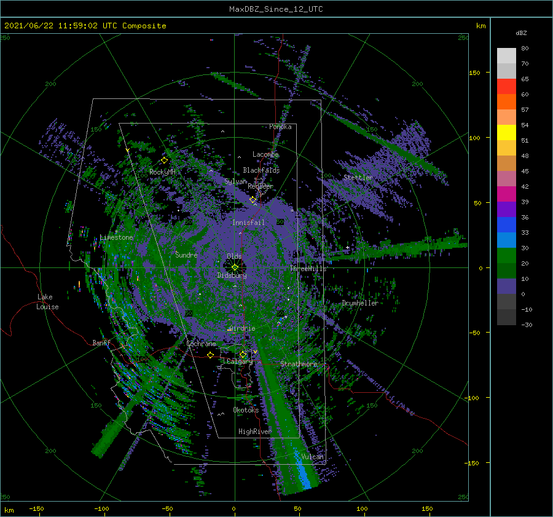
Task: Click the Ponoka city label
Action: click(x=280, y=127)
